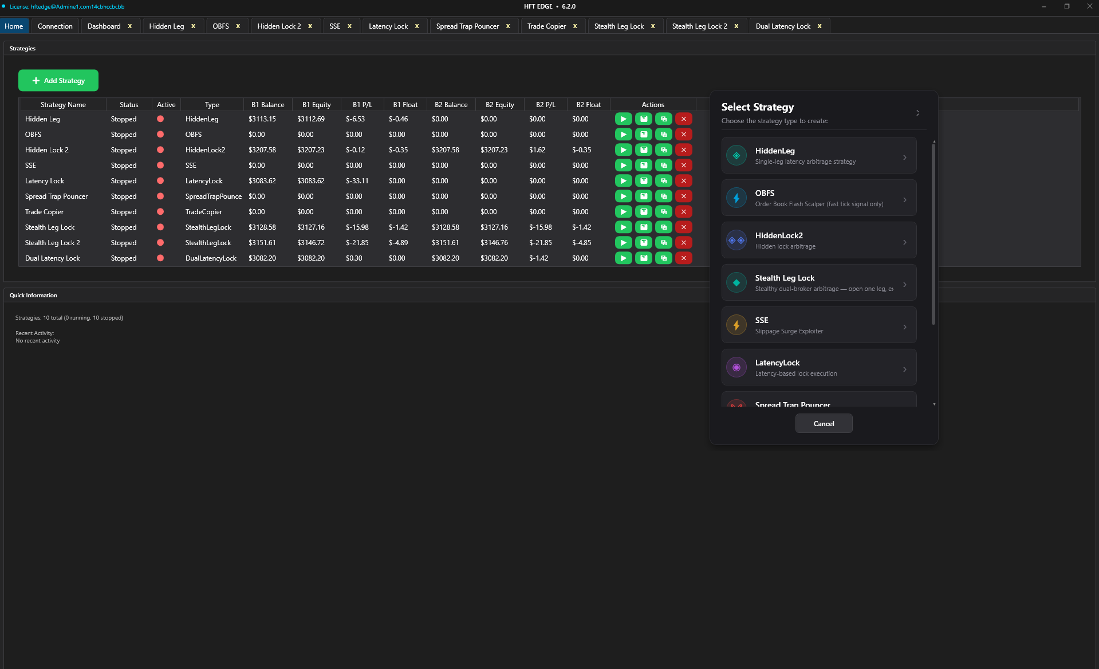Click the SpreadTrapPounce type cell
The height and width of the screenshot is (669, 1099).
coord(214,196)
